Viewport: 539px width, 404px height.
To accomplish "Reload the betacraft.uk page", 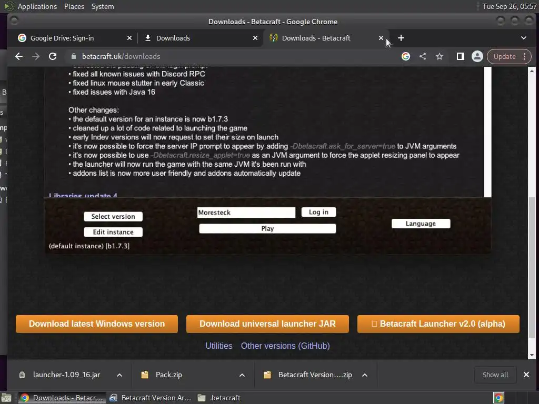I will pyautogui.click(x=53, y=56).
